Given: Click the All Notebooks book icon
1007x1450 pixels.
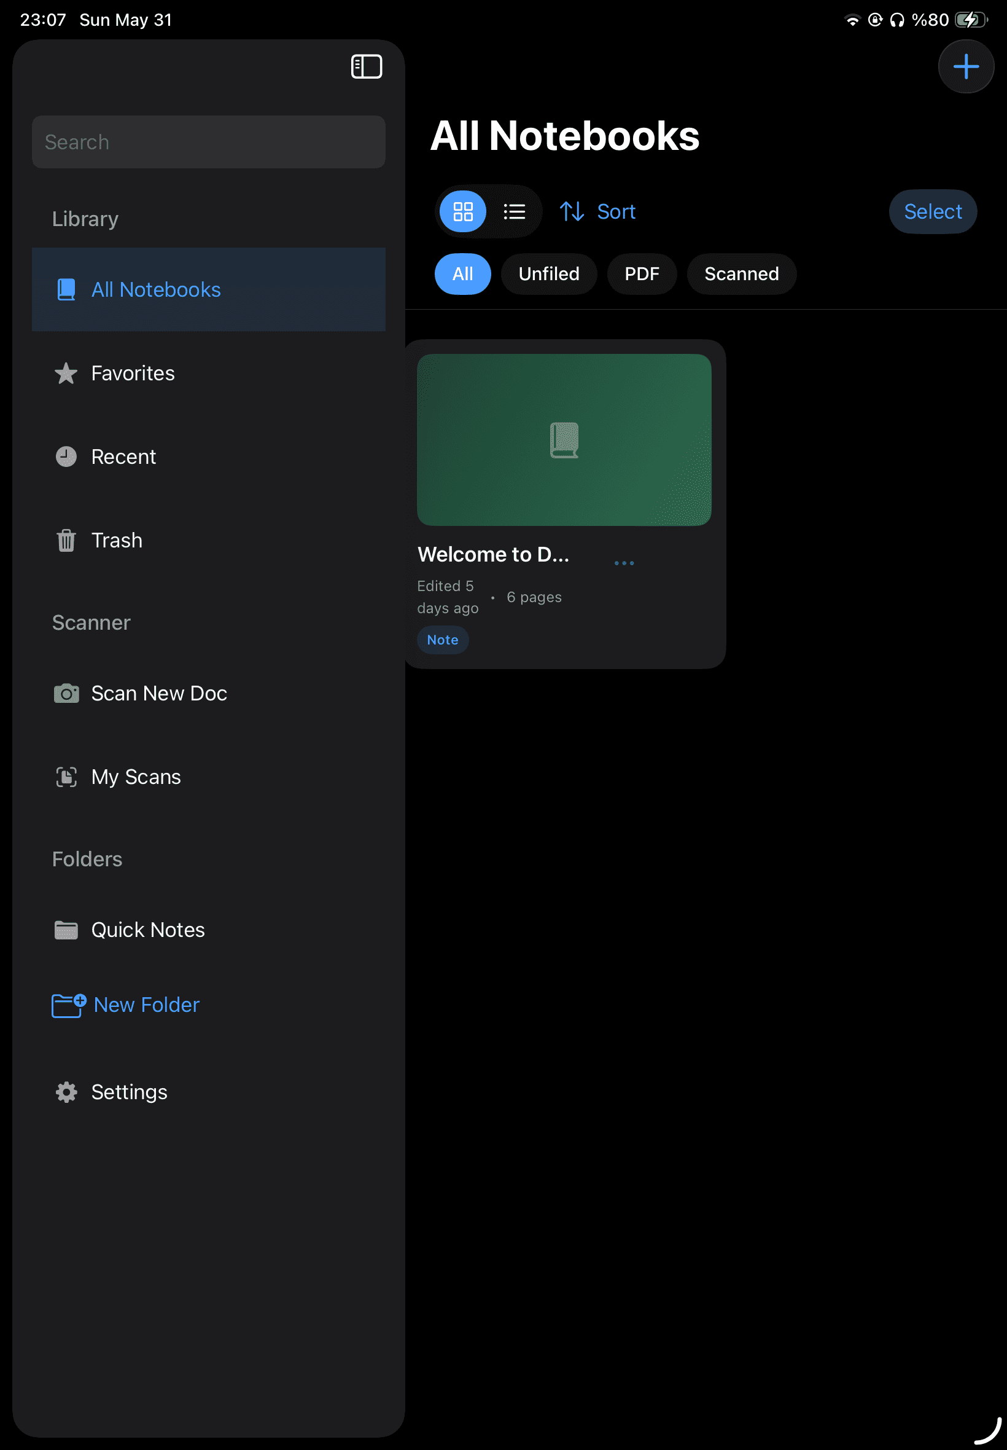Looking at the screenshot, I should tap(66, 290).
